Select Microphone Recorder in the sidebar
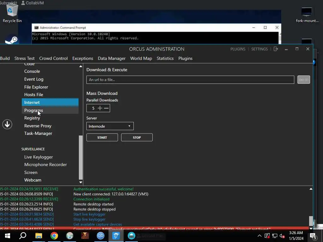 [x=50, y=164]
